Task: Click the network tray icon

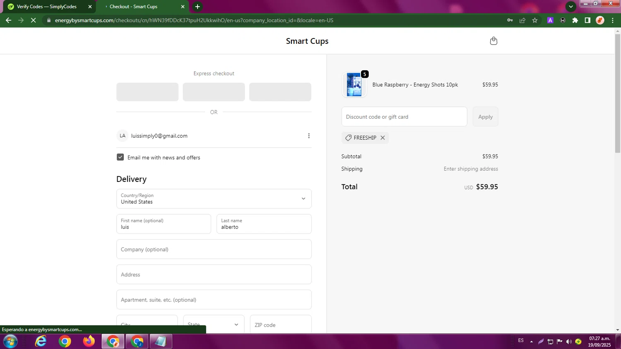Action: tap(550, 342)
